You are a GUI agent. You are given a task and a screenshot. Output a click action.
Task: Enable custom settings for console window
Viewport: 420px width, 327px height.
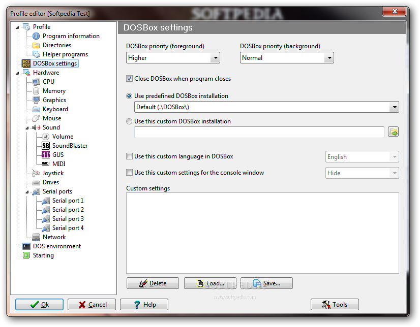pyautogui.click(x=129, y=173)
